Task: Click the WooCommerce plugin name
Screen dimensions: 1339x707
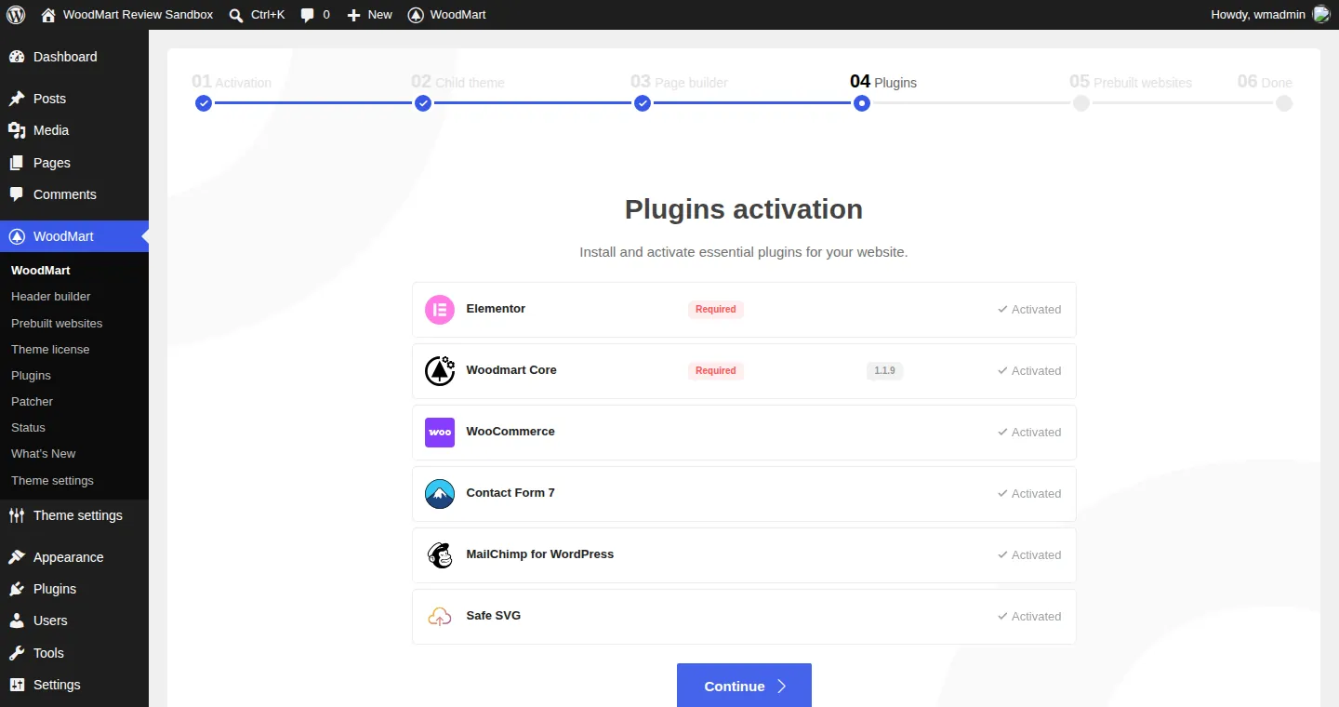Action: (510, 432)
